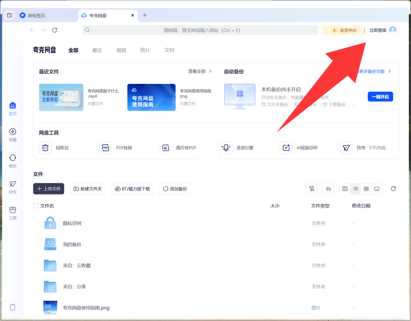The height and width of the screenshot is (321, 411).
Task: Click the 文件夹备份 option
Action: [x=275, y=105]
